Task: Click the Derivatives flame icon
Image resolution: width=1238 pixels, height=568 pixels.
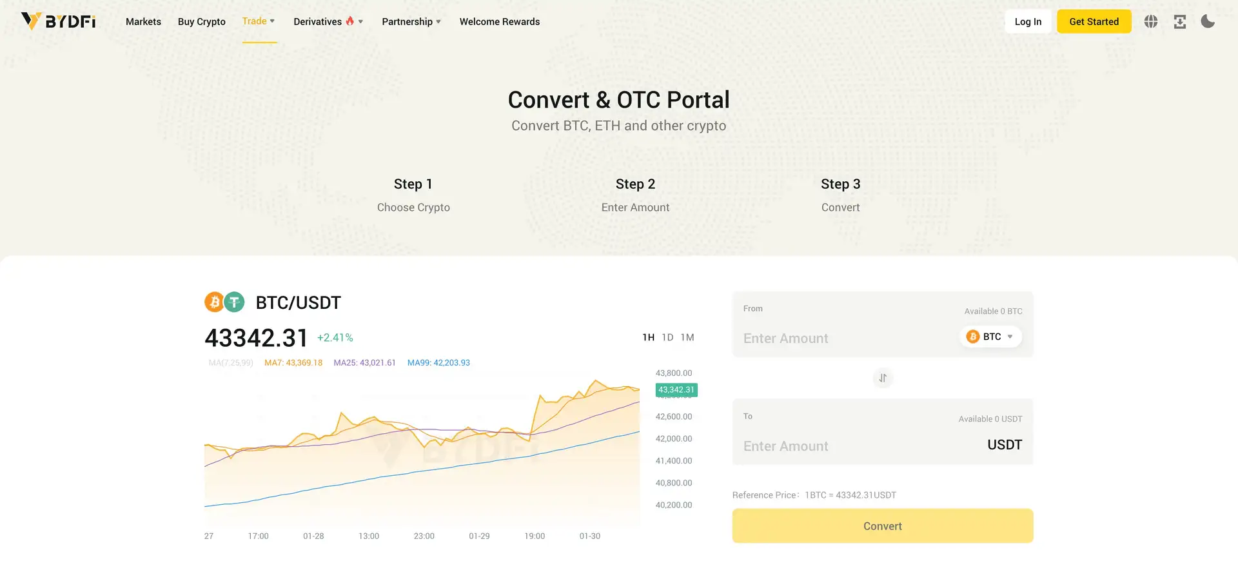Action: (x=349, y=21)
